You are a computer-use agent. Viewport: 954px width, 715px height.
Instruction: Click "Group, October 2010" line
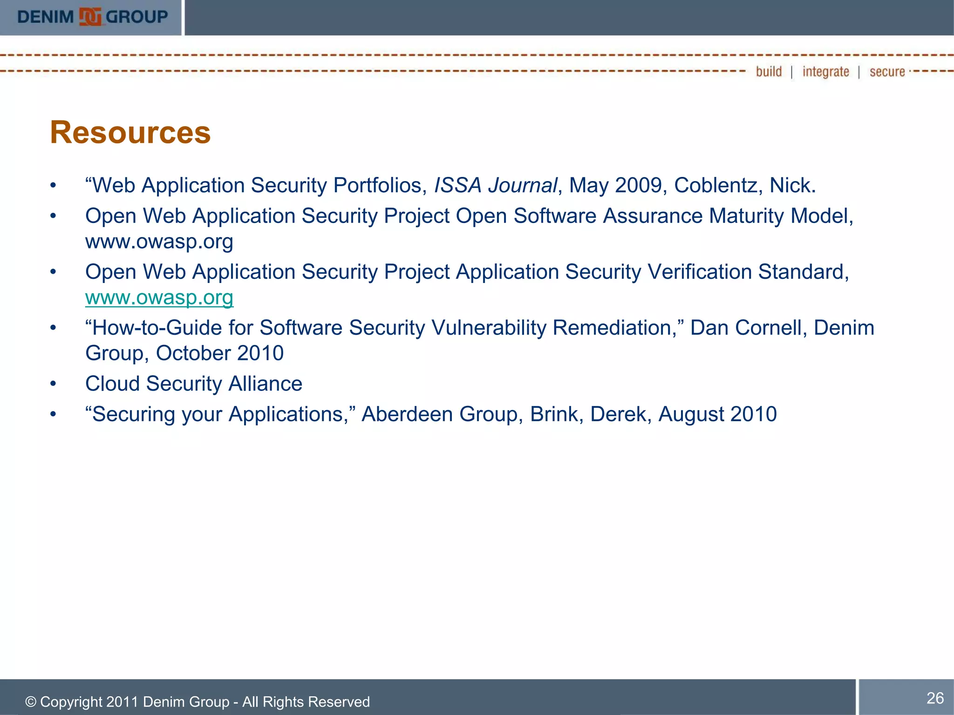tap(184, 353)
